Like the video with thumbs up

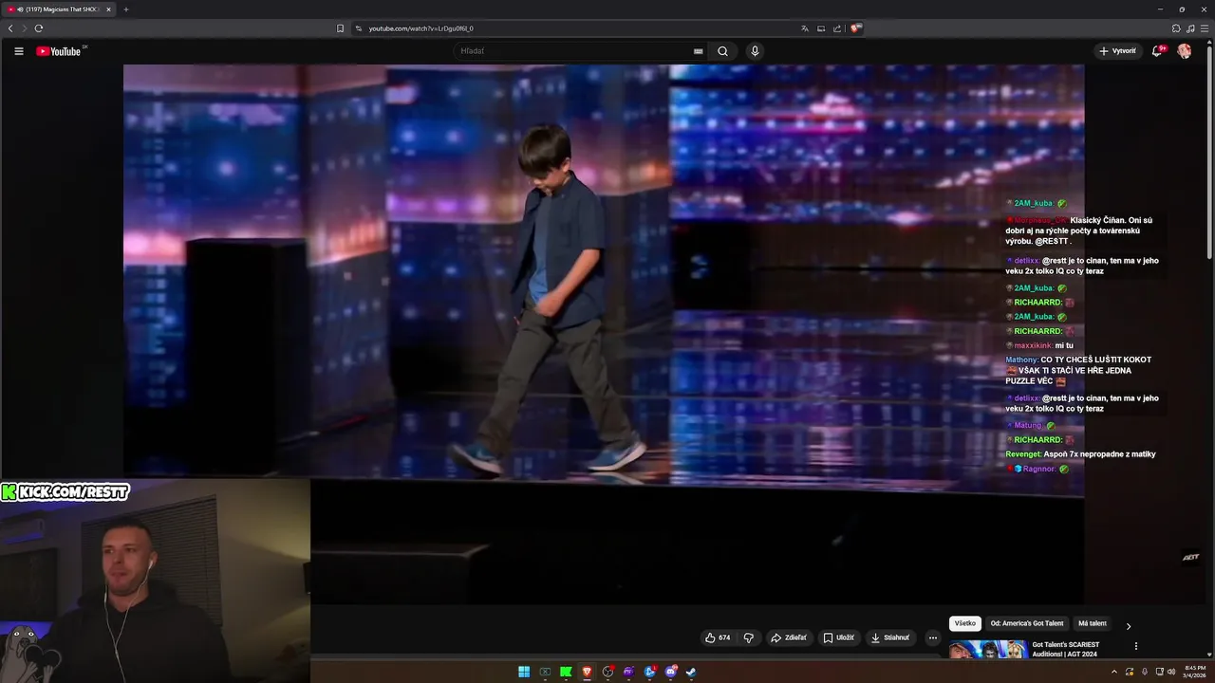(718, 637)
